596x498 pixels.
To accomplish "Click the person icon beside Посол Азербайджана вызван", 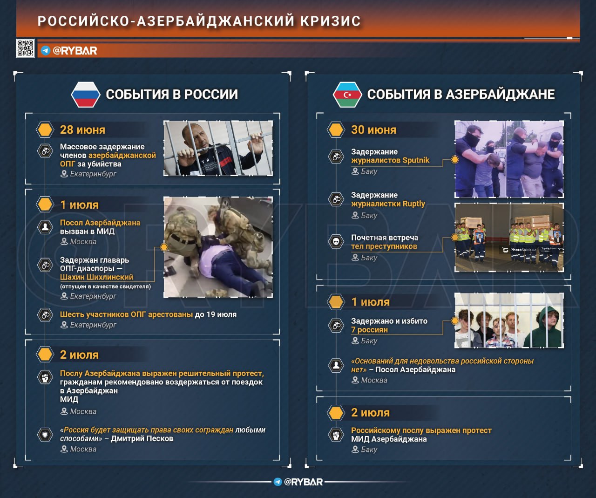I will (45, 227).
